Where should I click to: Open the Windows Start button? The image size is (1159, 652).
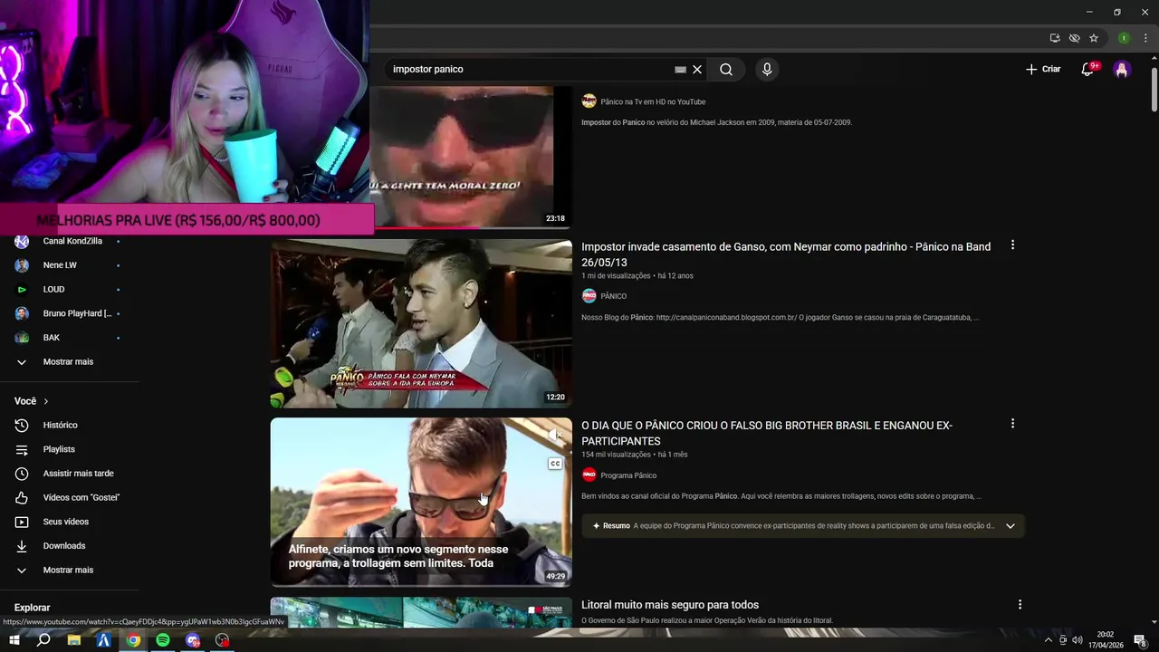tap(14, 640)
